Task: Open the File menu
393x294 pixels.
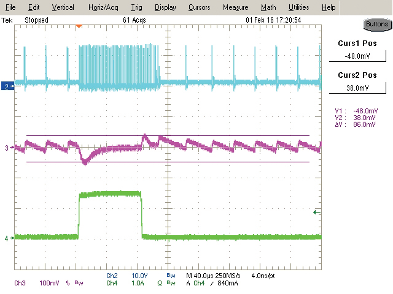Action: [x=10, y=7]
